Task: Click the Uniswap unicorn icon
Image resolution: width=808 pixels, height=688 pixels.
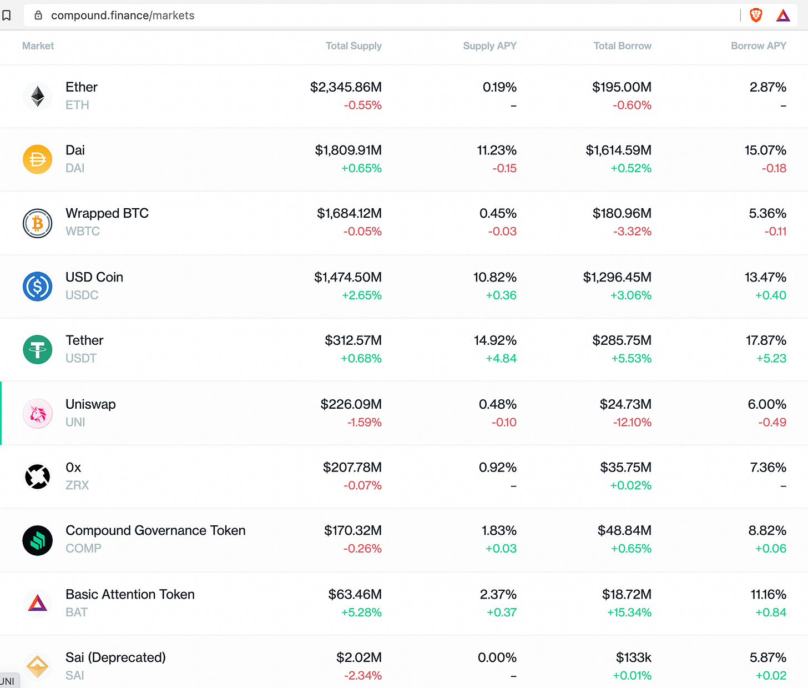Action: tap(37, 414)
